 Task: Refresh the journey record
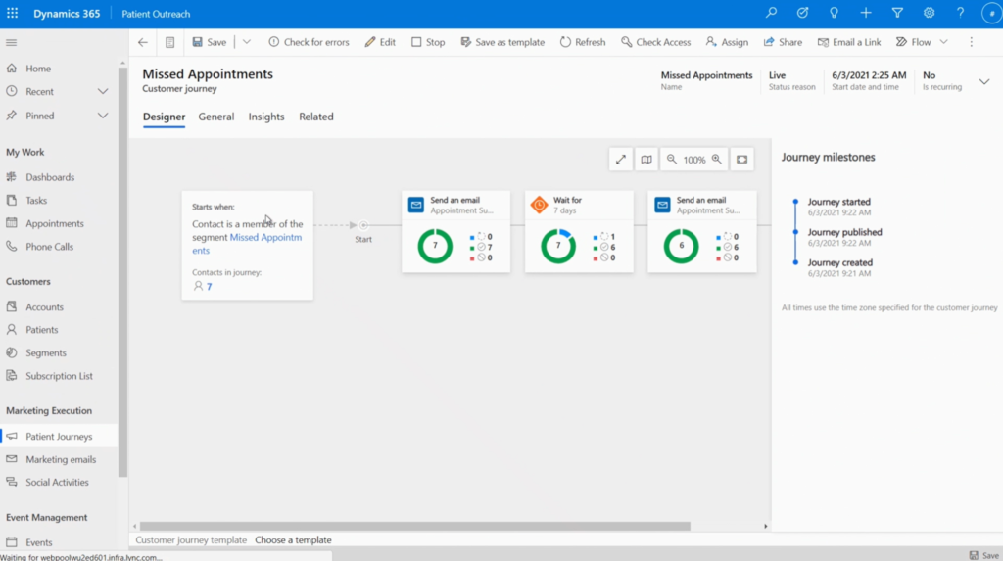(583, 42)
